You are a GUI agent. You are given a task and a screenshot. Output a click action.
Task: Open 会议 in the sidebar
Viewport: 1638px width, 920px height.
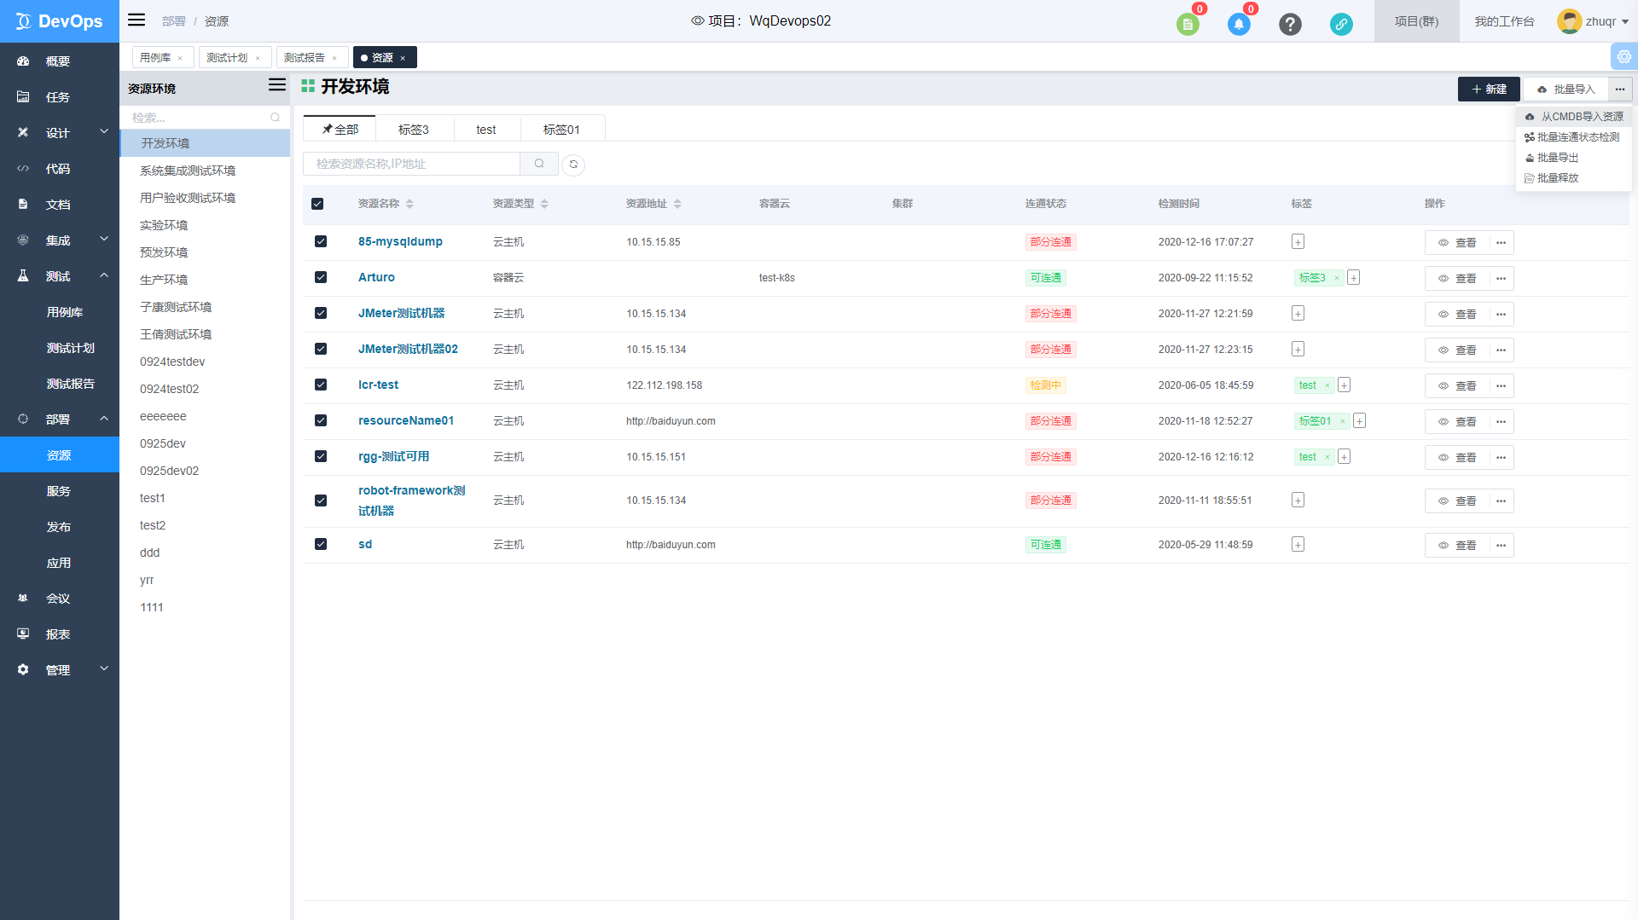[60, 599]
